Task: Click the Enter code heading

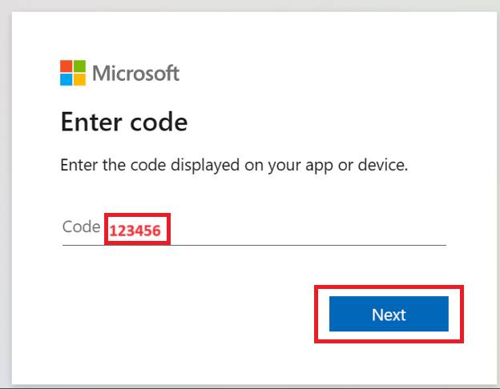Action: click(x=124, y=122)
